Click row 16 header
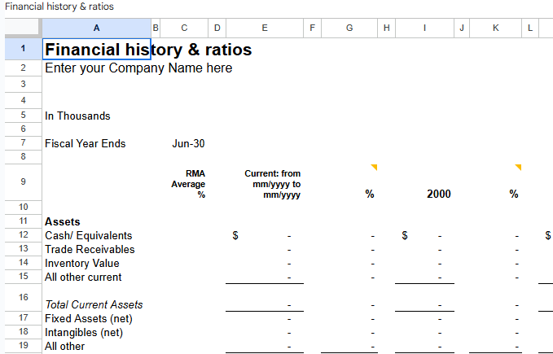Screen dimensions: 553x354 point(23,298)
